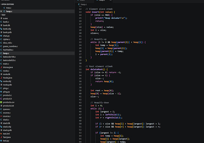Click the header icon beside product.h

1,99
